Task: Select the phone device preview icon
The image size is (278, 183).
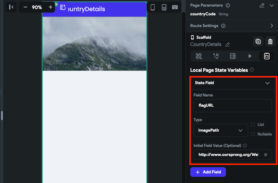Action: point(152,7)
